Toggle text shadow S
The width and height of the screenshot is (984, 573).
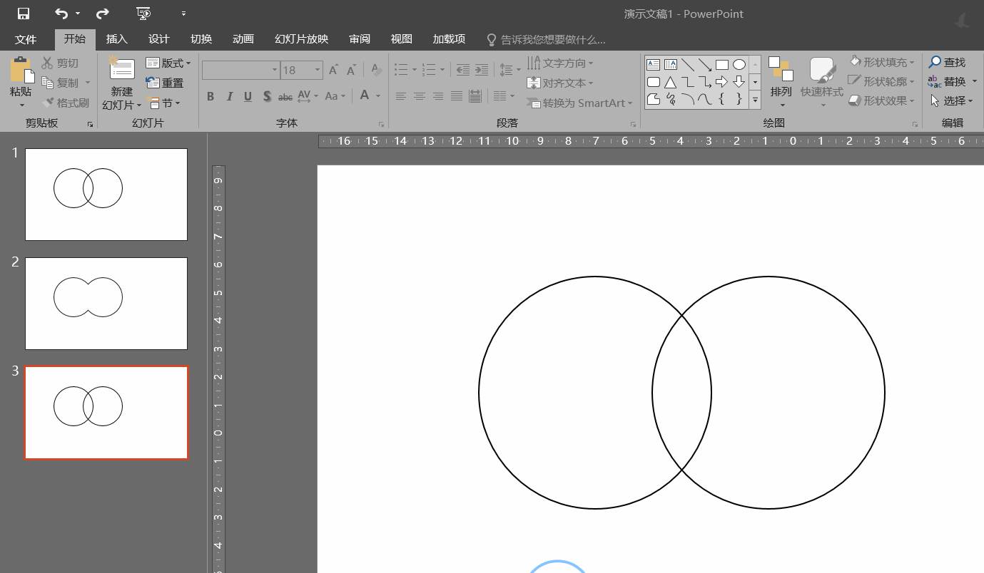tap(267, 96)
